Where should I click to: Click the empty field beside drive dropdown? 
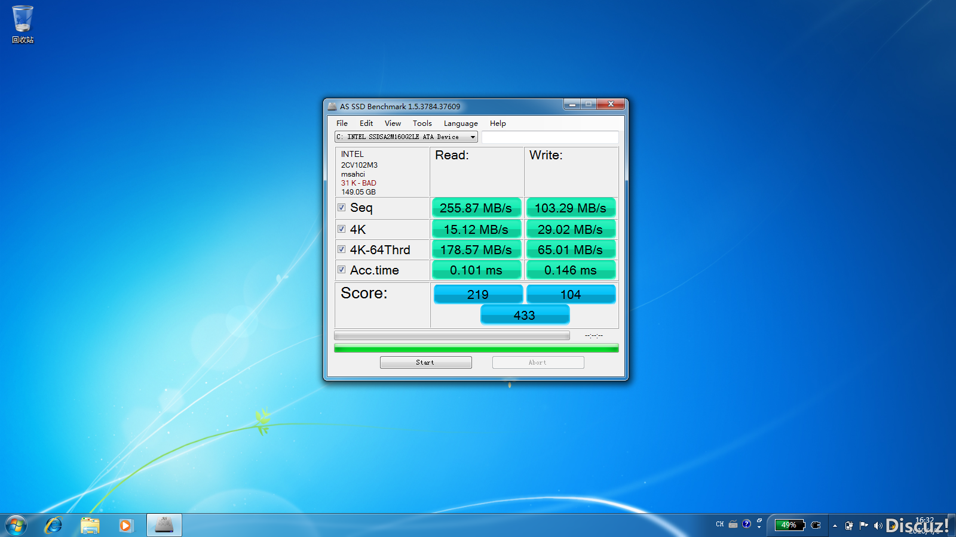tap(550, 137)
